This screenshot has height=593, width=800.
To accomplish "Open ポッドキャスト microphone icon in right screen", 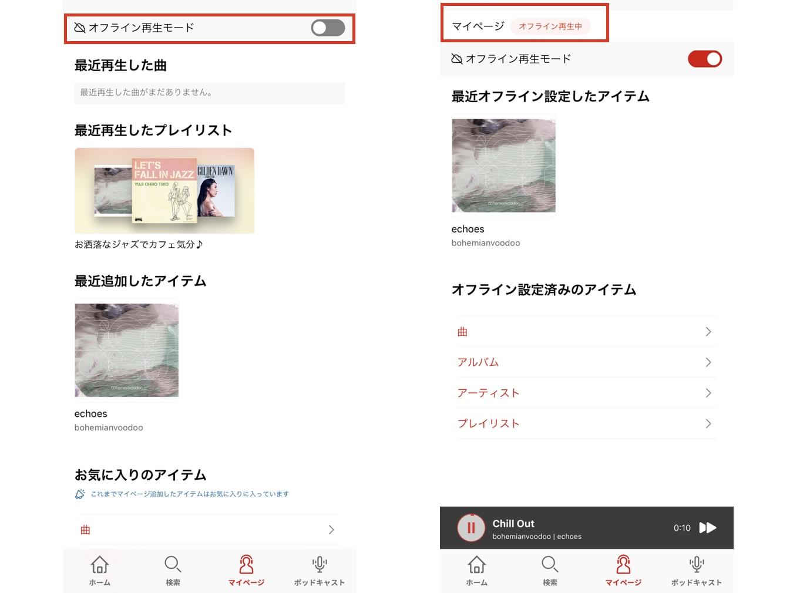I will (697, 564).
